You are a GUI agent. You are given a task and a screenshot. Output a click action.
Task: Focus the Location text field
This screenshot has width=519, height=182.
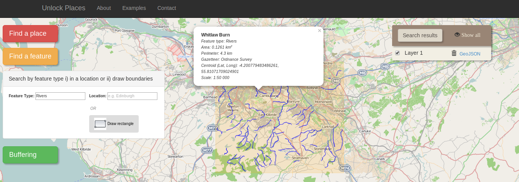coord(132,96)
